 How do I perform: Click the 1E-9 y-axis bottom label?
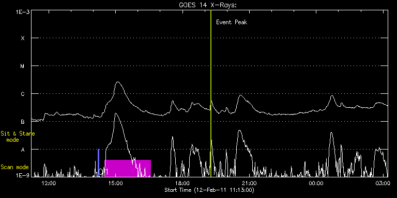tap(23, 175)
